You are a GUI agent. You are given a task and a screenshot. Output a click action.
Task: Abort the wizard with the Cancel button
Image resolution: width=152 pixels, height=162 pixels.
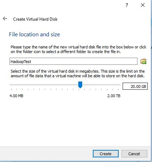point(134,154)
